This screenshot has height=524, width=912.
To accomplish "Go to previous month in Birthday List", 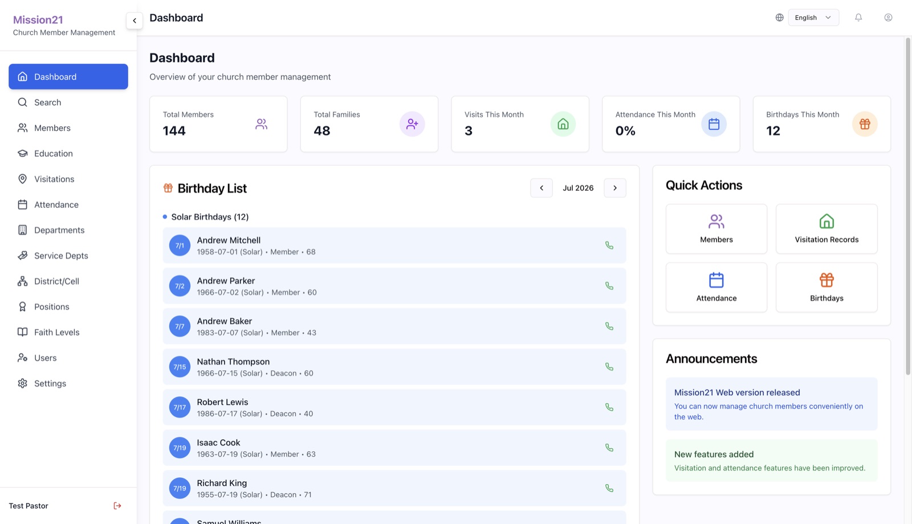I will tap(541, 188).
